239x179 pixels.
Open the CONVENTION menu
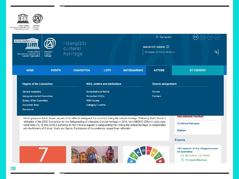coord(82,70)
